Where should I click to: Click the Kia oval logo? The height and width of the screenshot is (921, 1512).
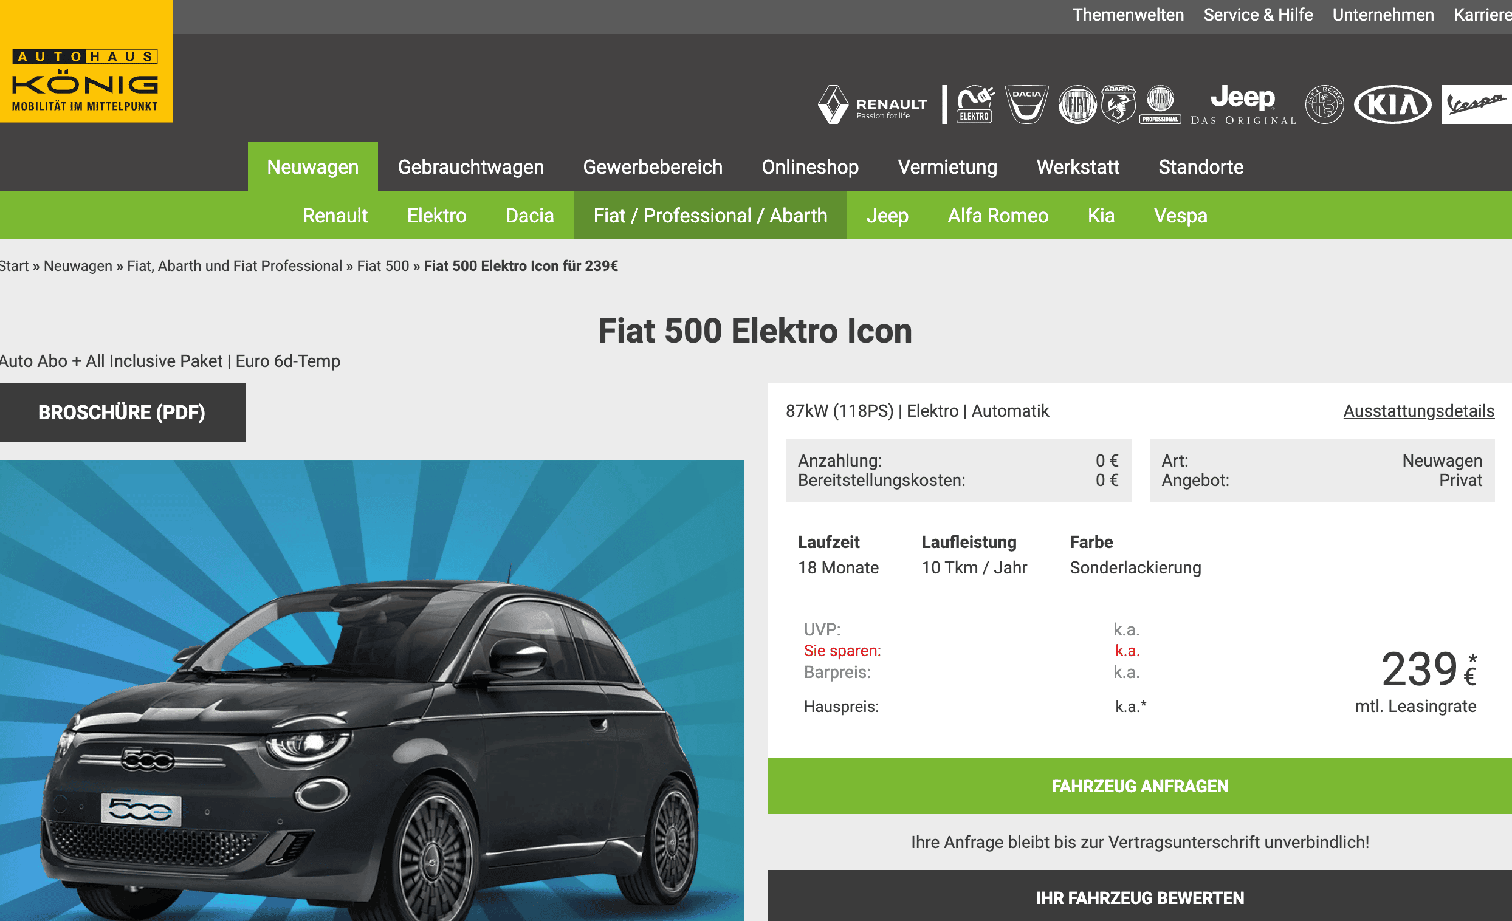(x=1392, y=105)
